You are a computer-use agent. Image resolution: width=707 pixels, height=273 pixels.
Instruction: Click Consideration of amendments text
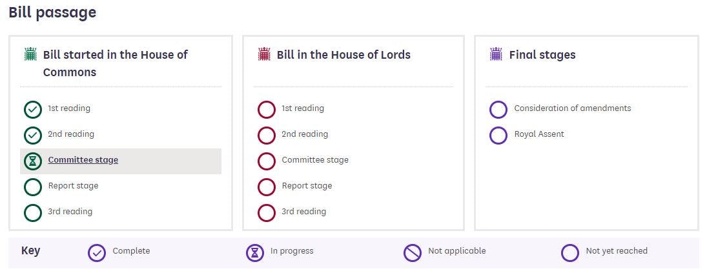(x=572, y=108)
